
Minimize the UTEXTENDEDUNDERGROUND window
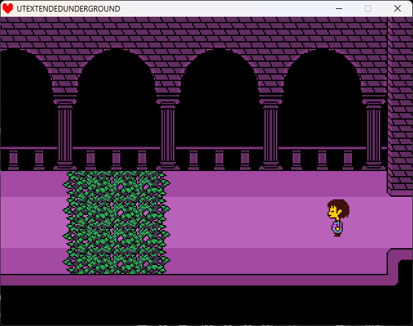coord(339,8)
